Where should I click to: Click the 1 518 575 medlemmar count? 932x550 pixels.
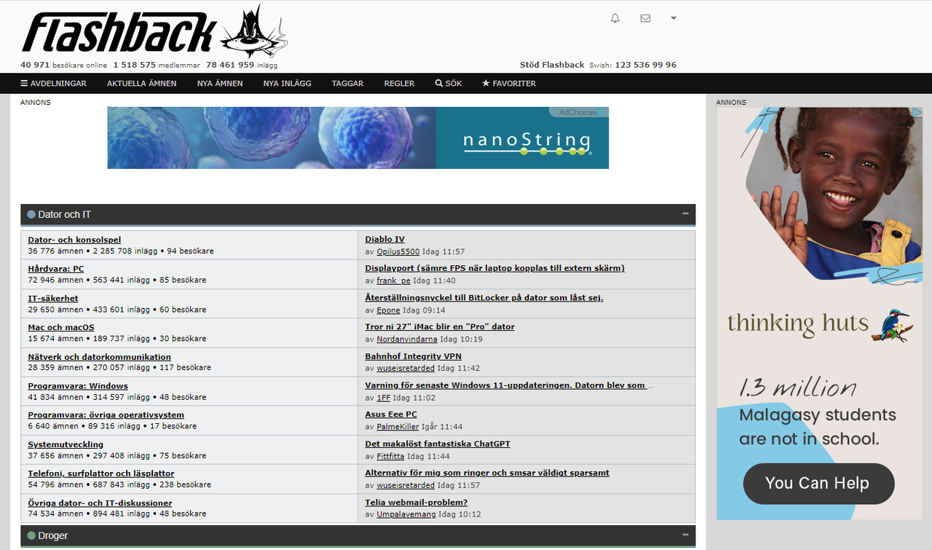click(x=157, y=65)
